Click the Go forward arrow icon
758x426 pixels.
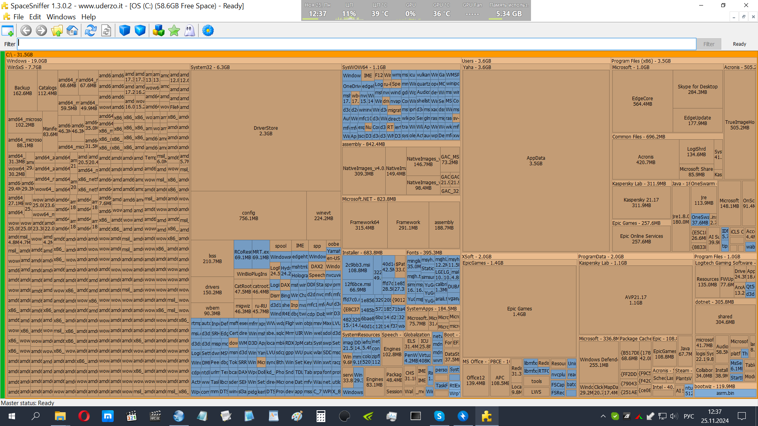41,30
